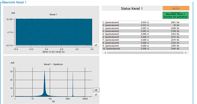Click the Status Kanal 1 header
This screenshot has width=197, height=104.
pyautogui.click(x=132, y=8)
